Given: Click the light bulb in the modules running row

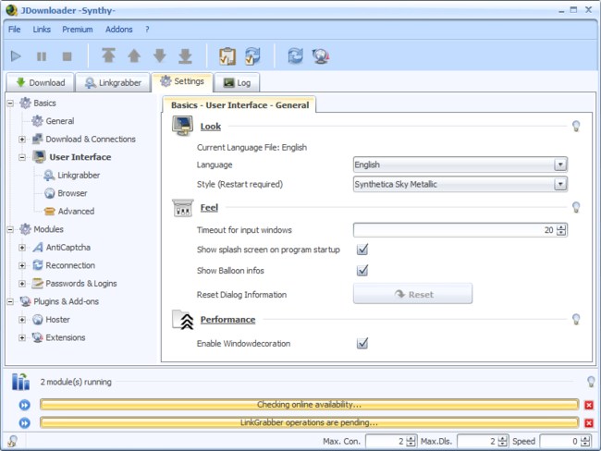Looking at the screenshot, I should (x=591, y=382).
